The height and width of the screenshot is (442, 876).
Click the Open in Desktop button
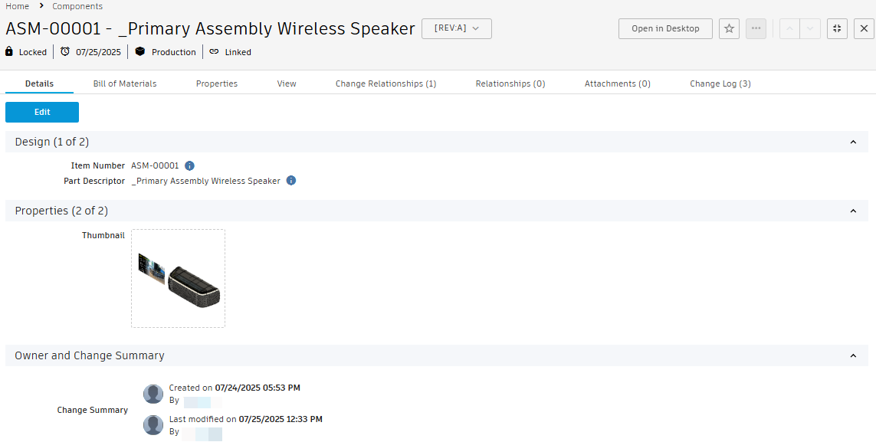click(665, 29)
